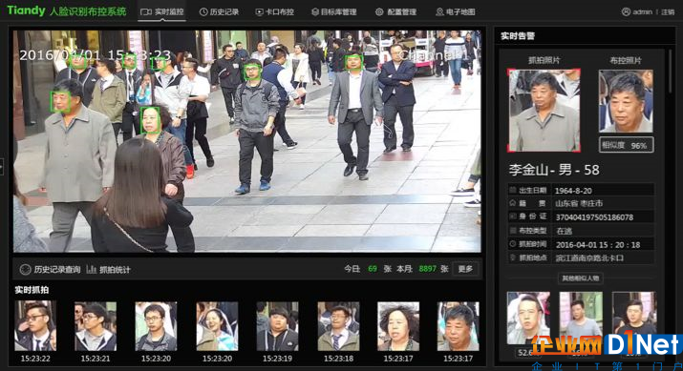
Task: Select snapshot thumbnail at 15:23:18
Action: (338, 326)
